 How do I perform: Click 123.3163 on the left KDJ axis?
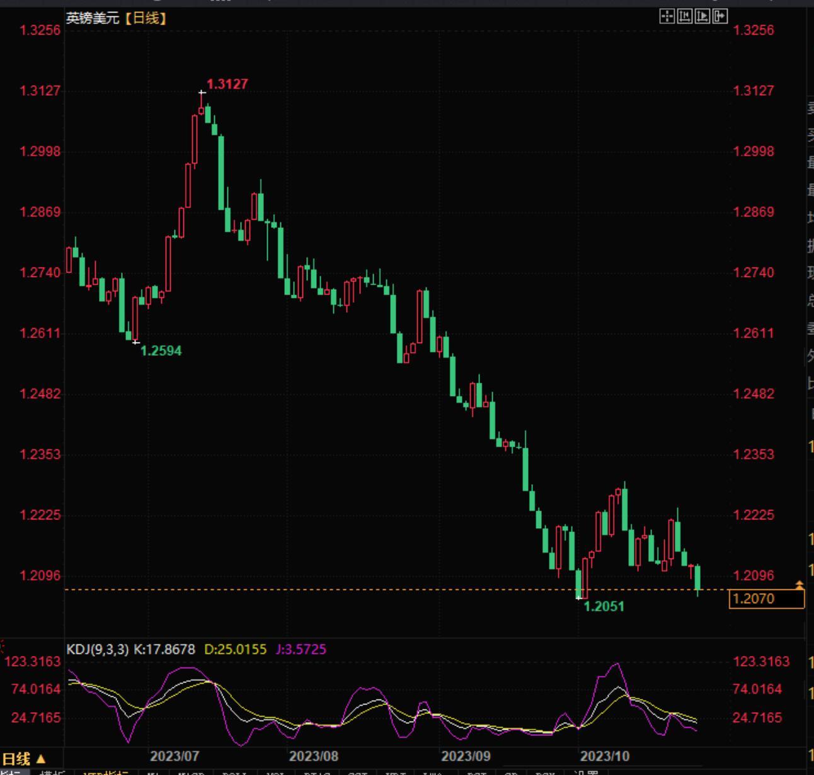click(x=33, y=662)
